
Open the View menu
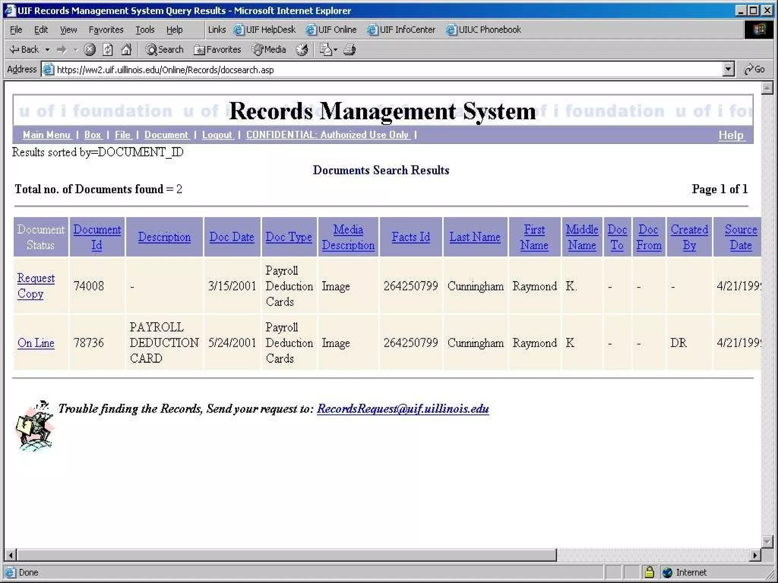click(68, 30)
